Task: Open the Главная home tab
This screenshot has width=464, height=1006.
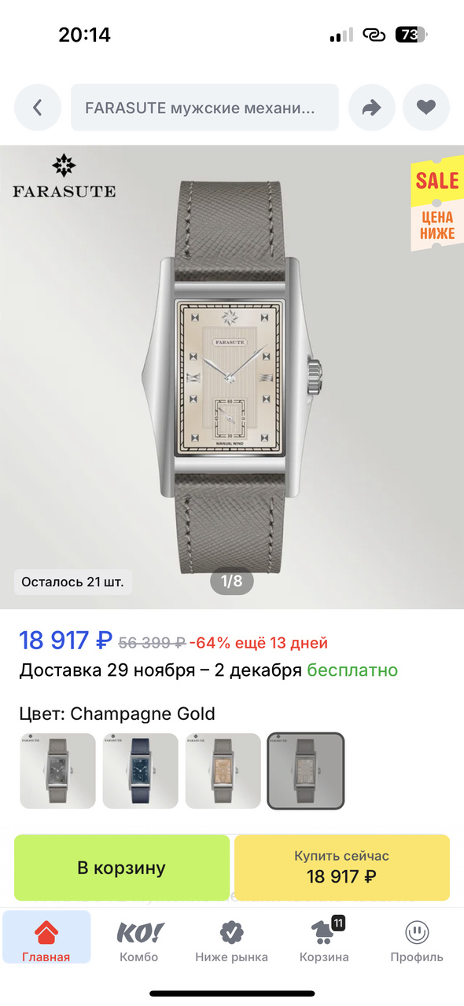Action: [46, 942]
